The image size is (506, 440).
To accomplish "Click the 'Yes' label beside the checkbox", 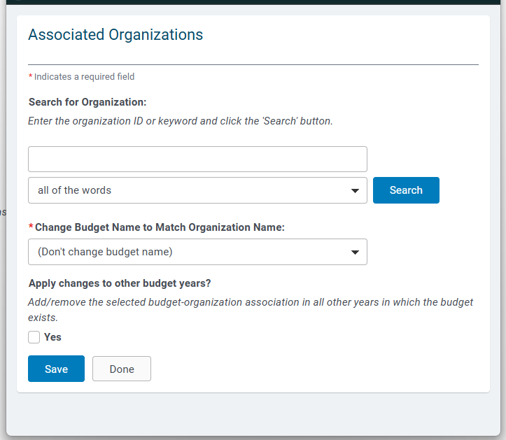I will coord(52,337).
